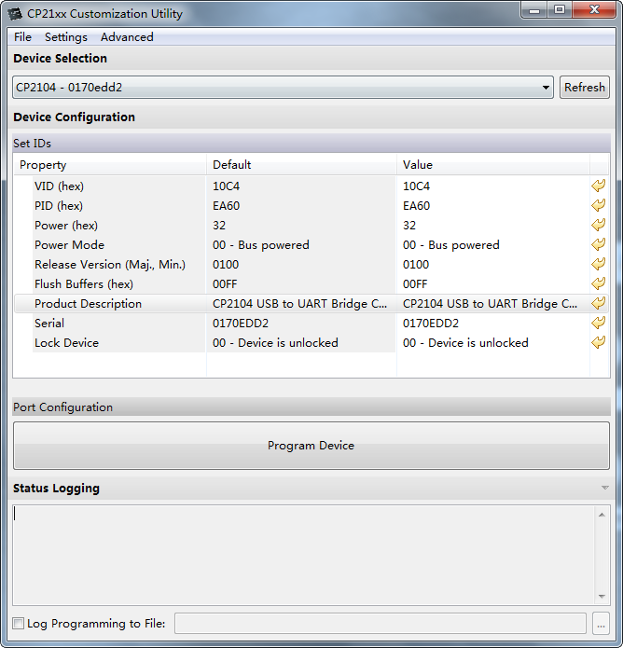Open the Advanced menu
This screenshot has height=648, width=623.
pos(127,37)
